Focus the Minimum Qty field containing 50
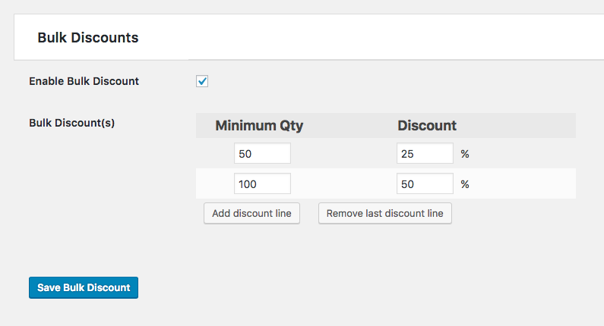Screen dimensions: 604x326 pos(262,154)
